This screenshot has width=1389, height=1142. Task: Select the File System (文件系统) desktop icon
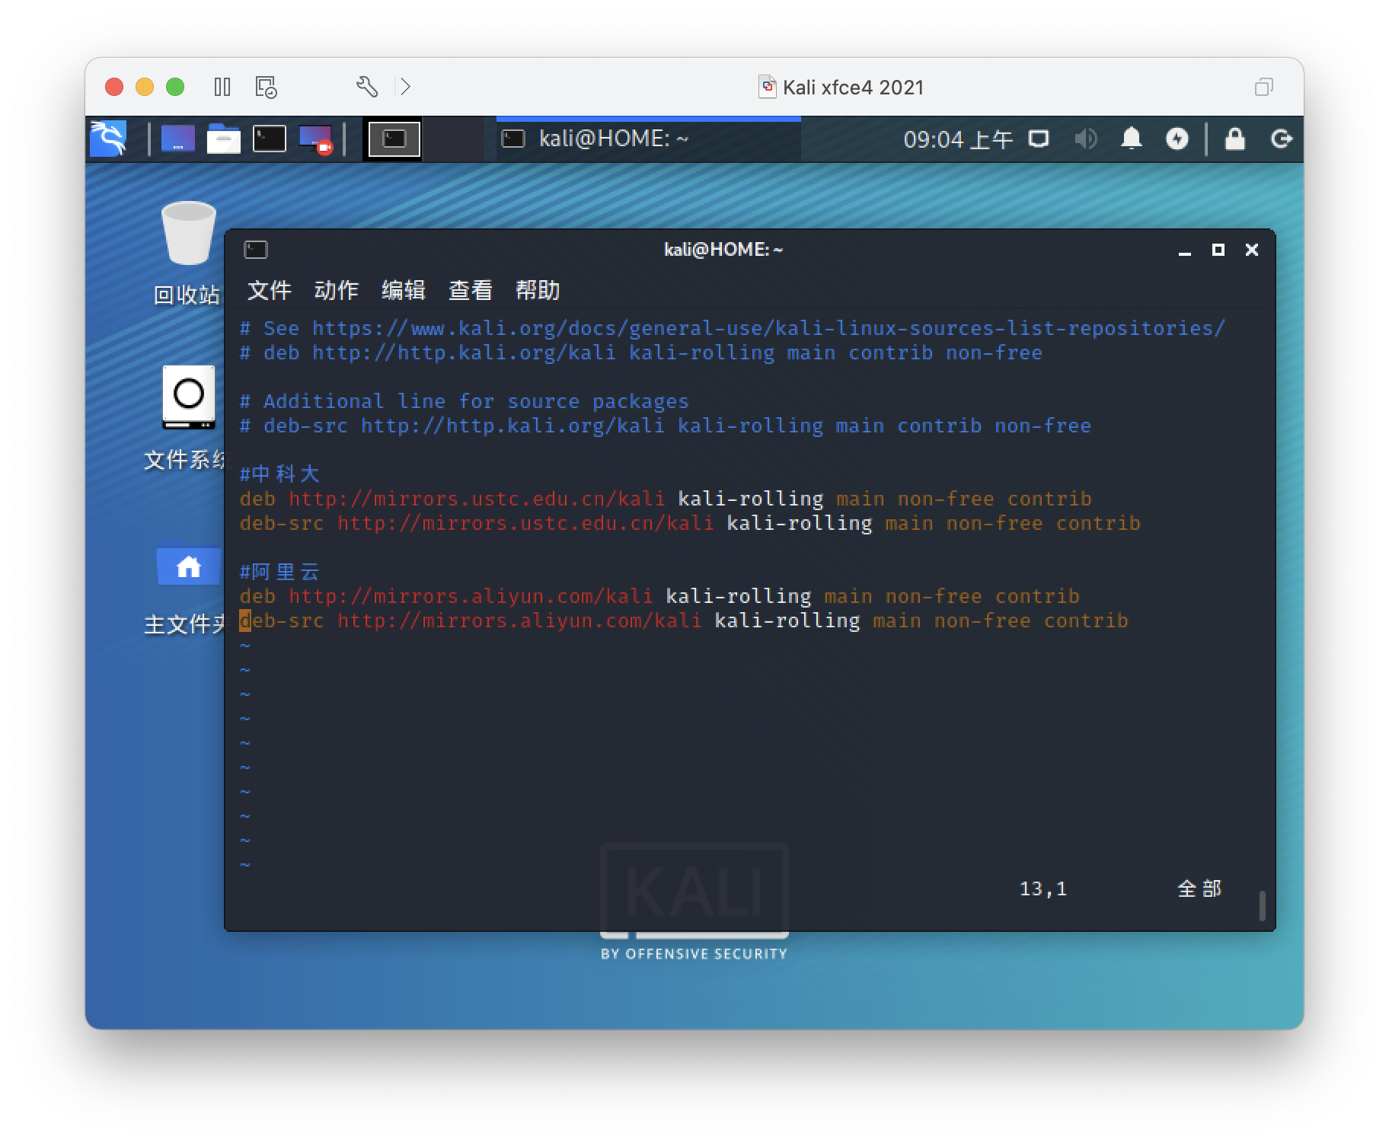tap(187, 417)
